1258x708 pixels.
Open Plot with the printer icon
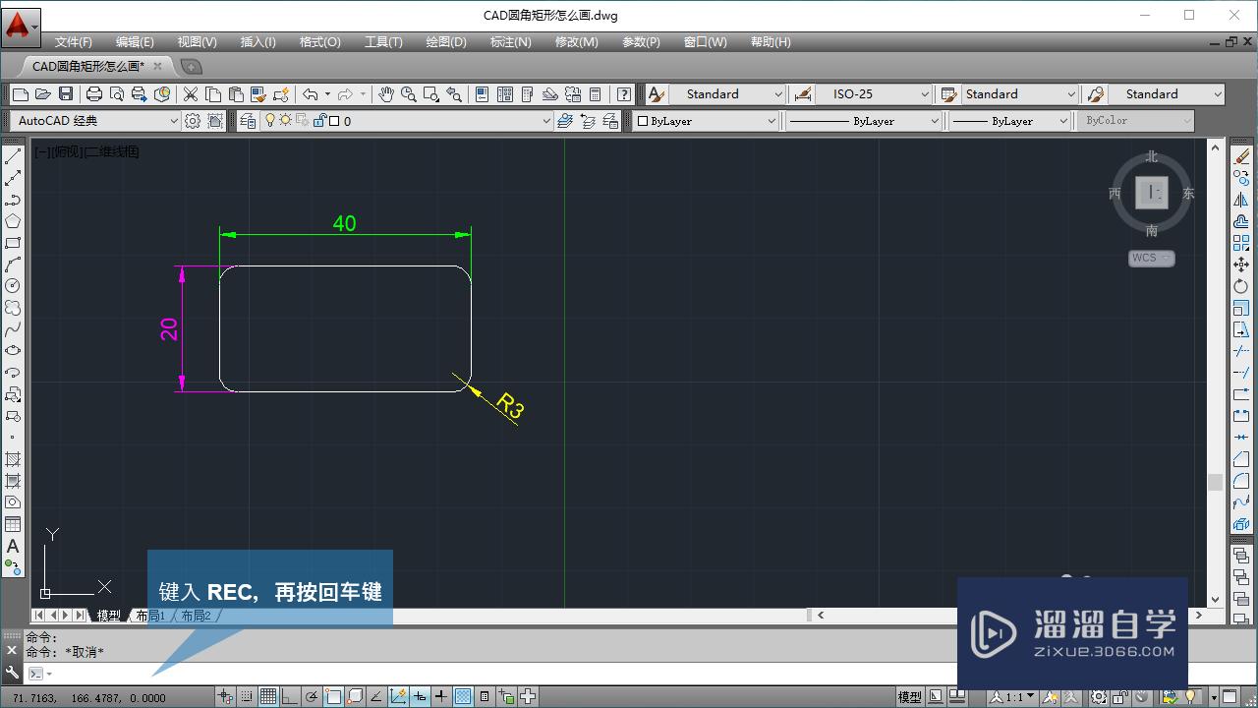click(x=92, y=93)
